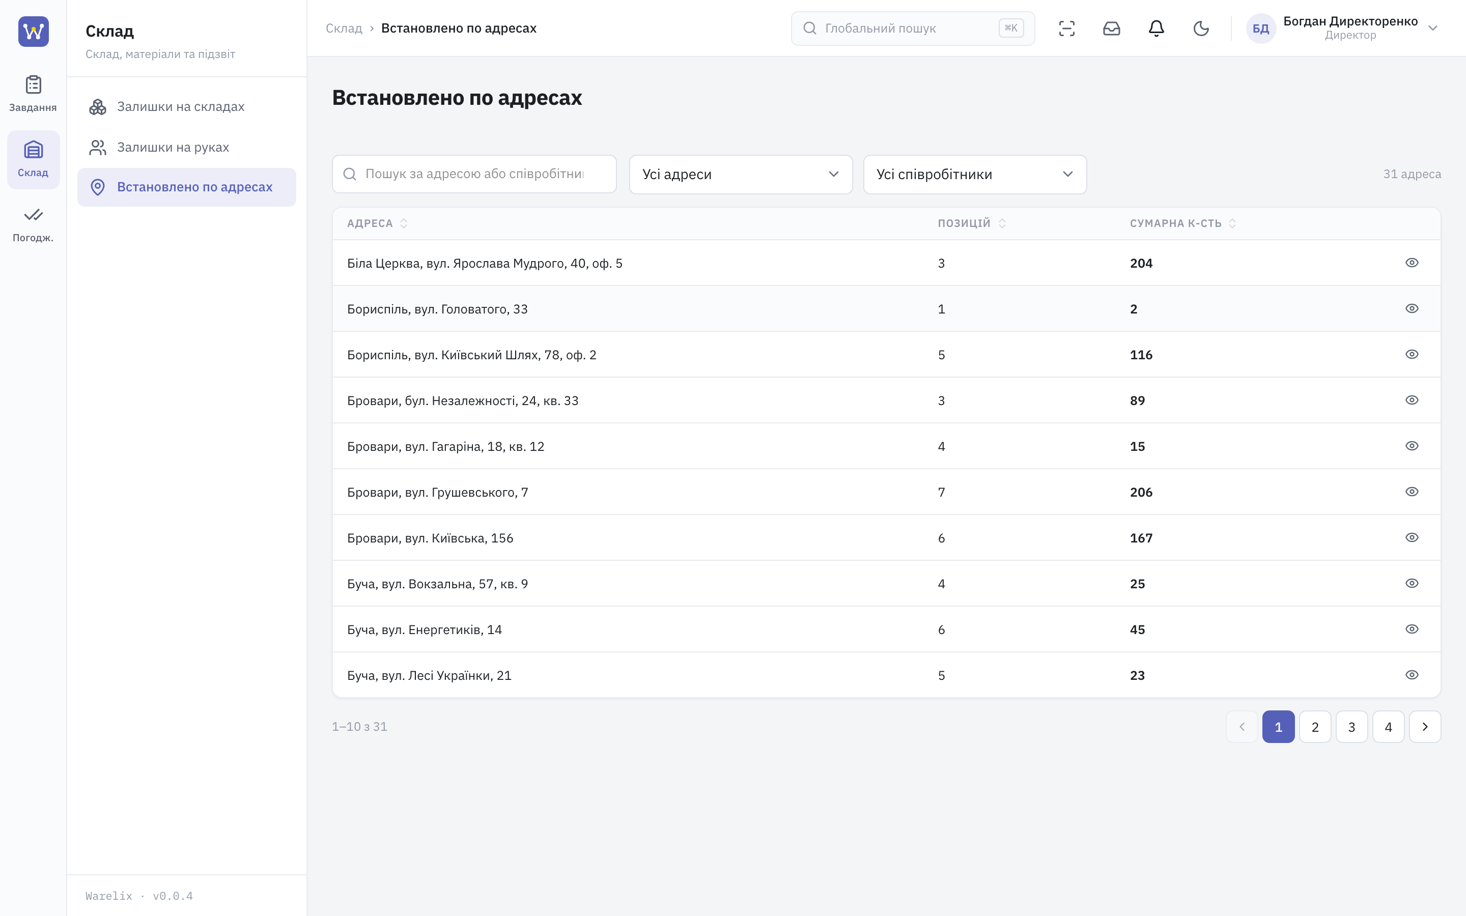Go to pagination page 4
Screen dimensions: 1466x916
tap(1389, 727)
